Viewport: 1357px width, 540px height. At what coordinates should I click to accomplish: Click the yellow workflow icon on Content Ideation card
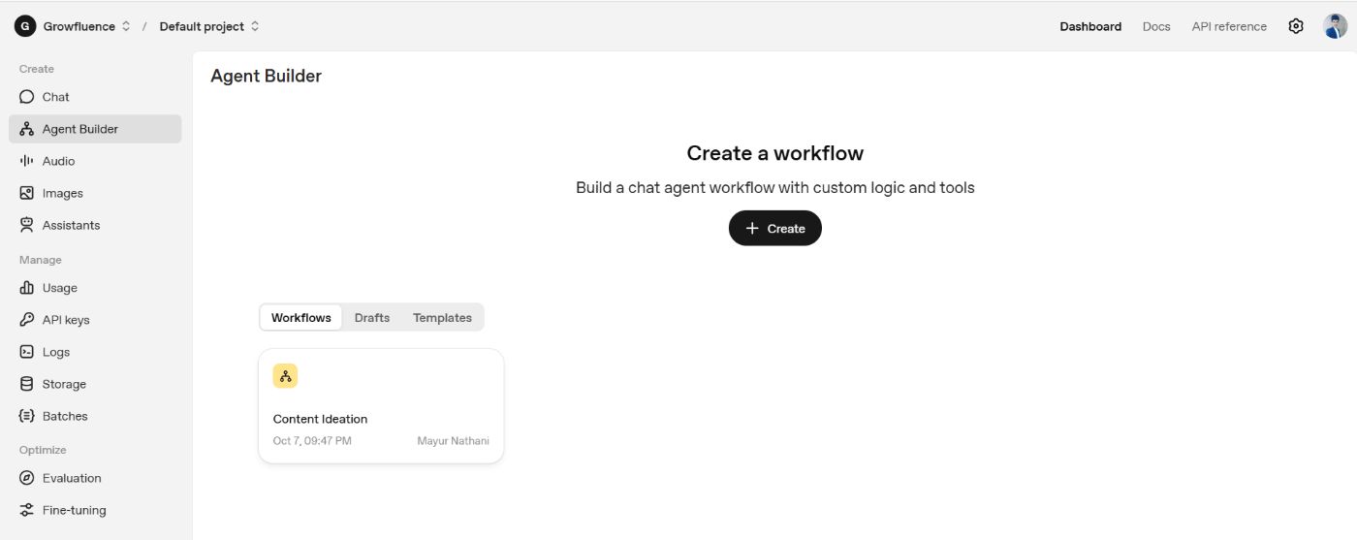point(285,376)
